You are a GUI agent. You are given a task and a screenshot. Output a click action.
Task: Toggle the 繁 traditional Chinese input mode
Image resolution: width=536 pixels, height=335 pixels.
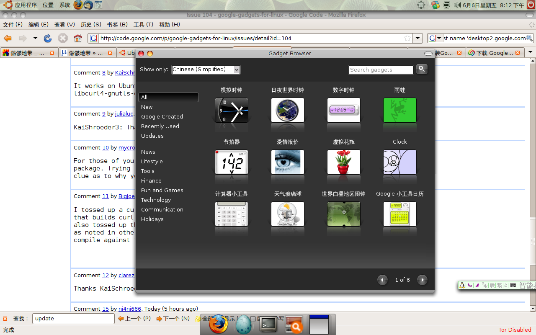tap(499, 285)
